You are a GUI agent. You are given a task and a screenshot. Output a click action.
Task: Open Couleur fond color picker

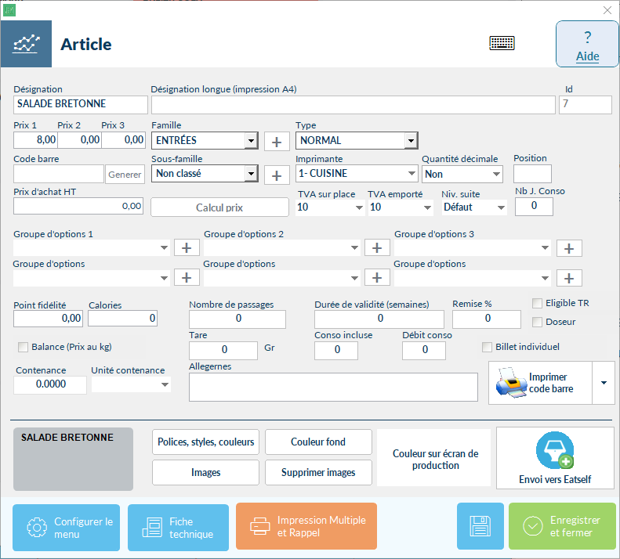coord(318,442)
